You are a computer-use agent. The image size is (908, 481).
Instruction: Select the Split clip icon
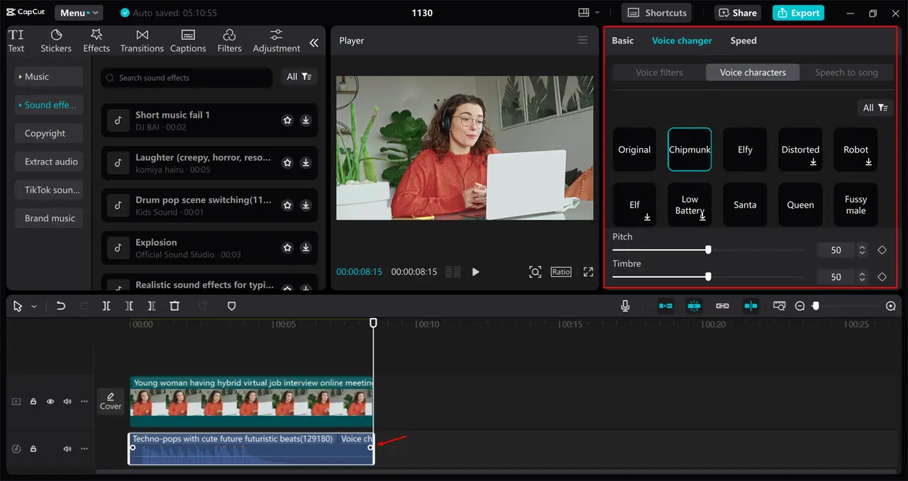[x=106, y=305]
